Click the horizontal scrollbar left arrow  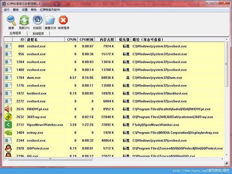pos(6,159)
